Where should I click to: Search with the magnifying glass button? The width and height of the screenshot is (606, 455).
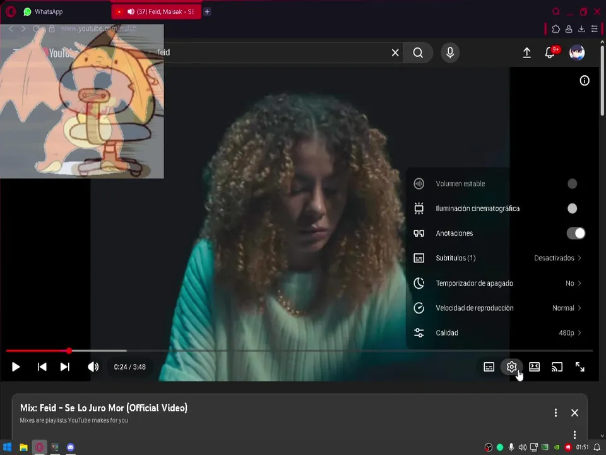(418, 52)
